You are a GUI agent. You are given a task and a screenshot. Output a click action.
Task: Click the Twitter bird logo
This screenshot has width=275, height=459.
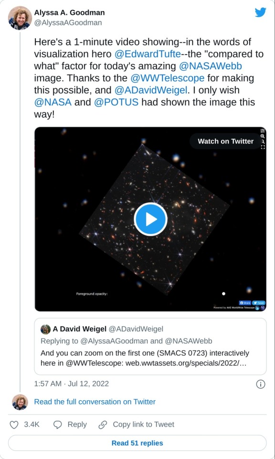click(x=260, y=12)
